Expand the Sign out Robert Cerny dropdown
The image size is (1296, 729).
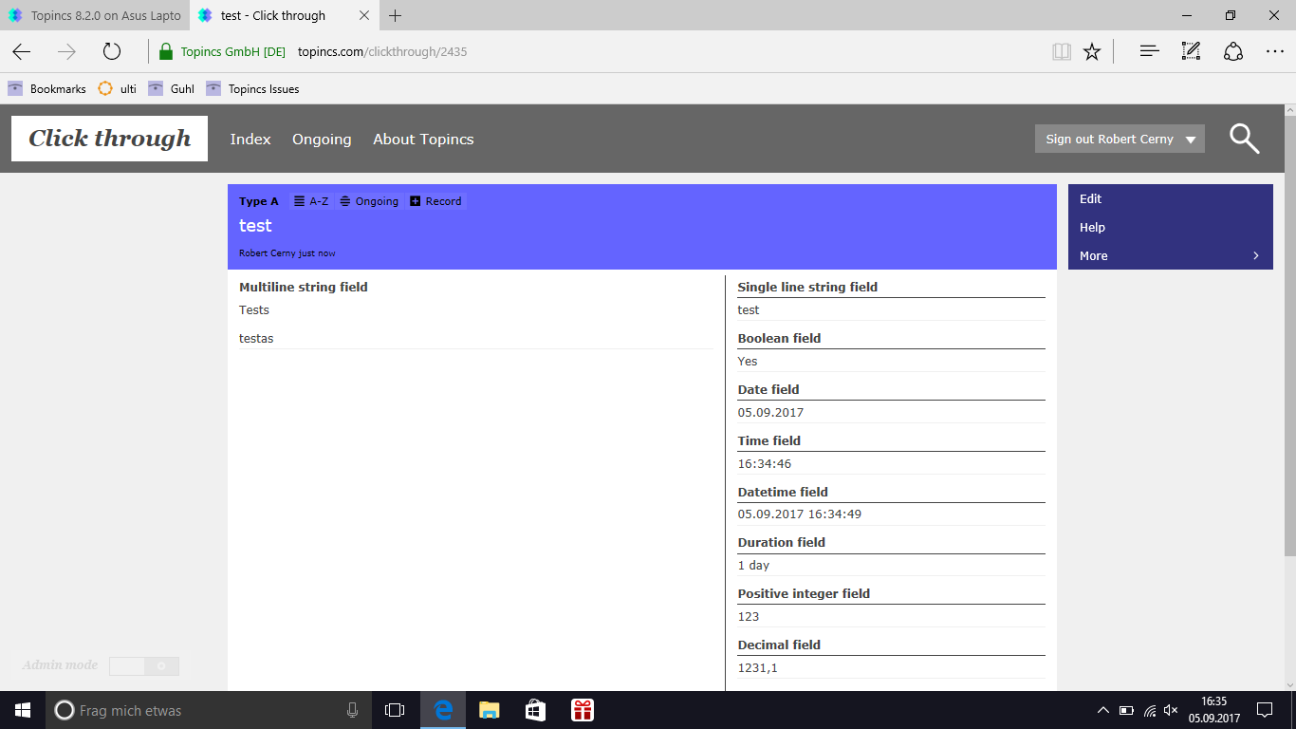1191,140
